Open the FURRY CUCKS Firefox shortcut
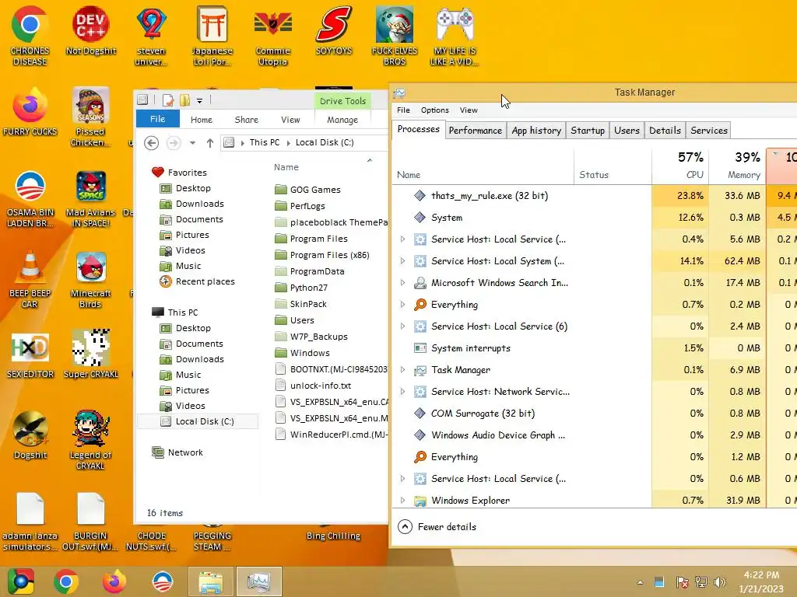The image size is (797, 597). pos(30,112)
